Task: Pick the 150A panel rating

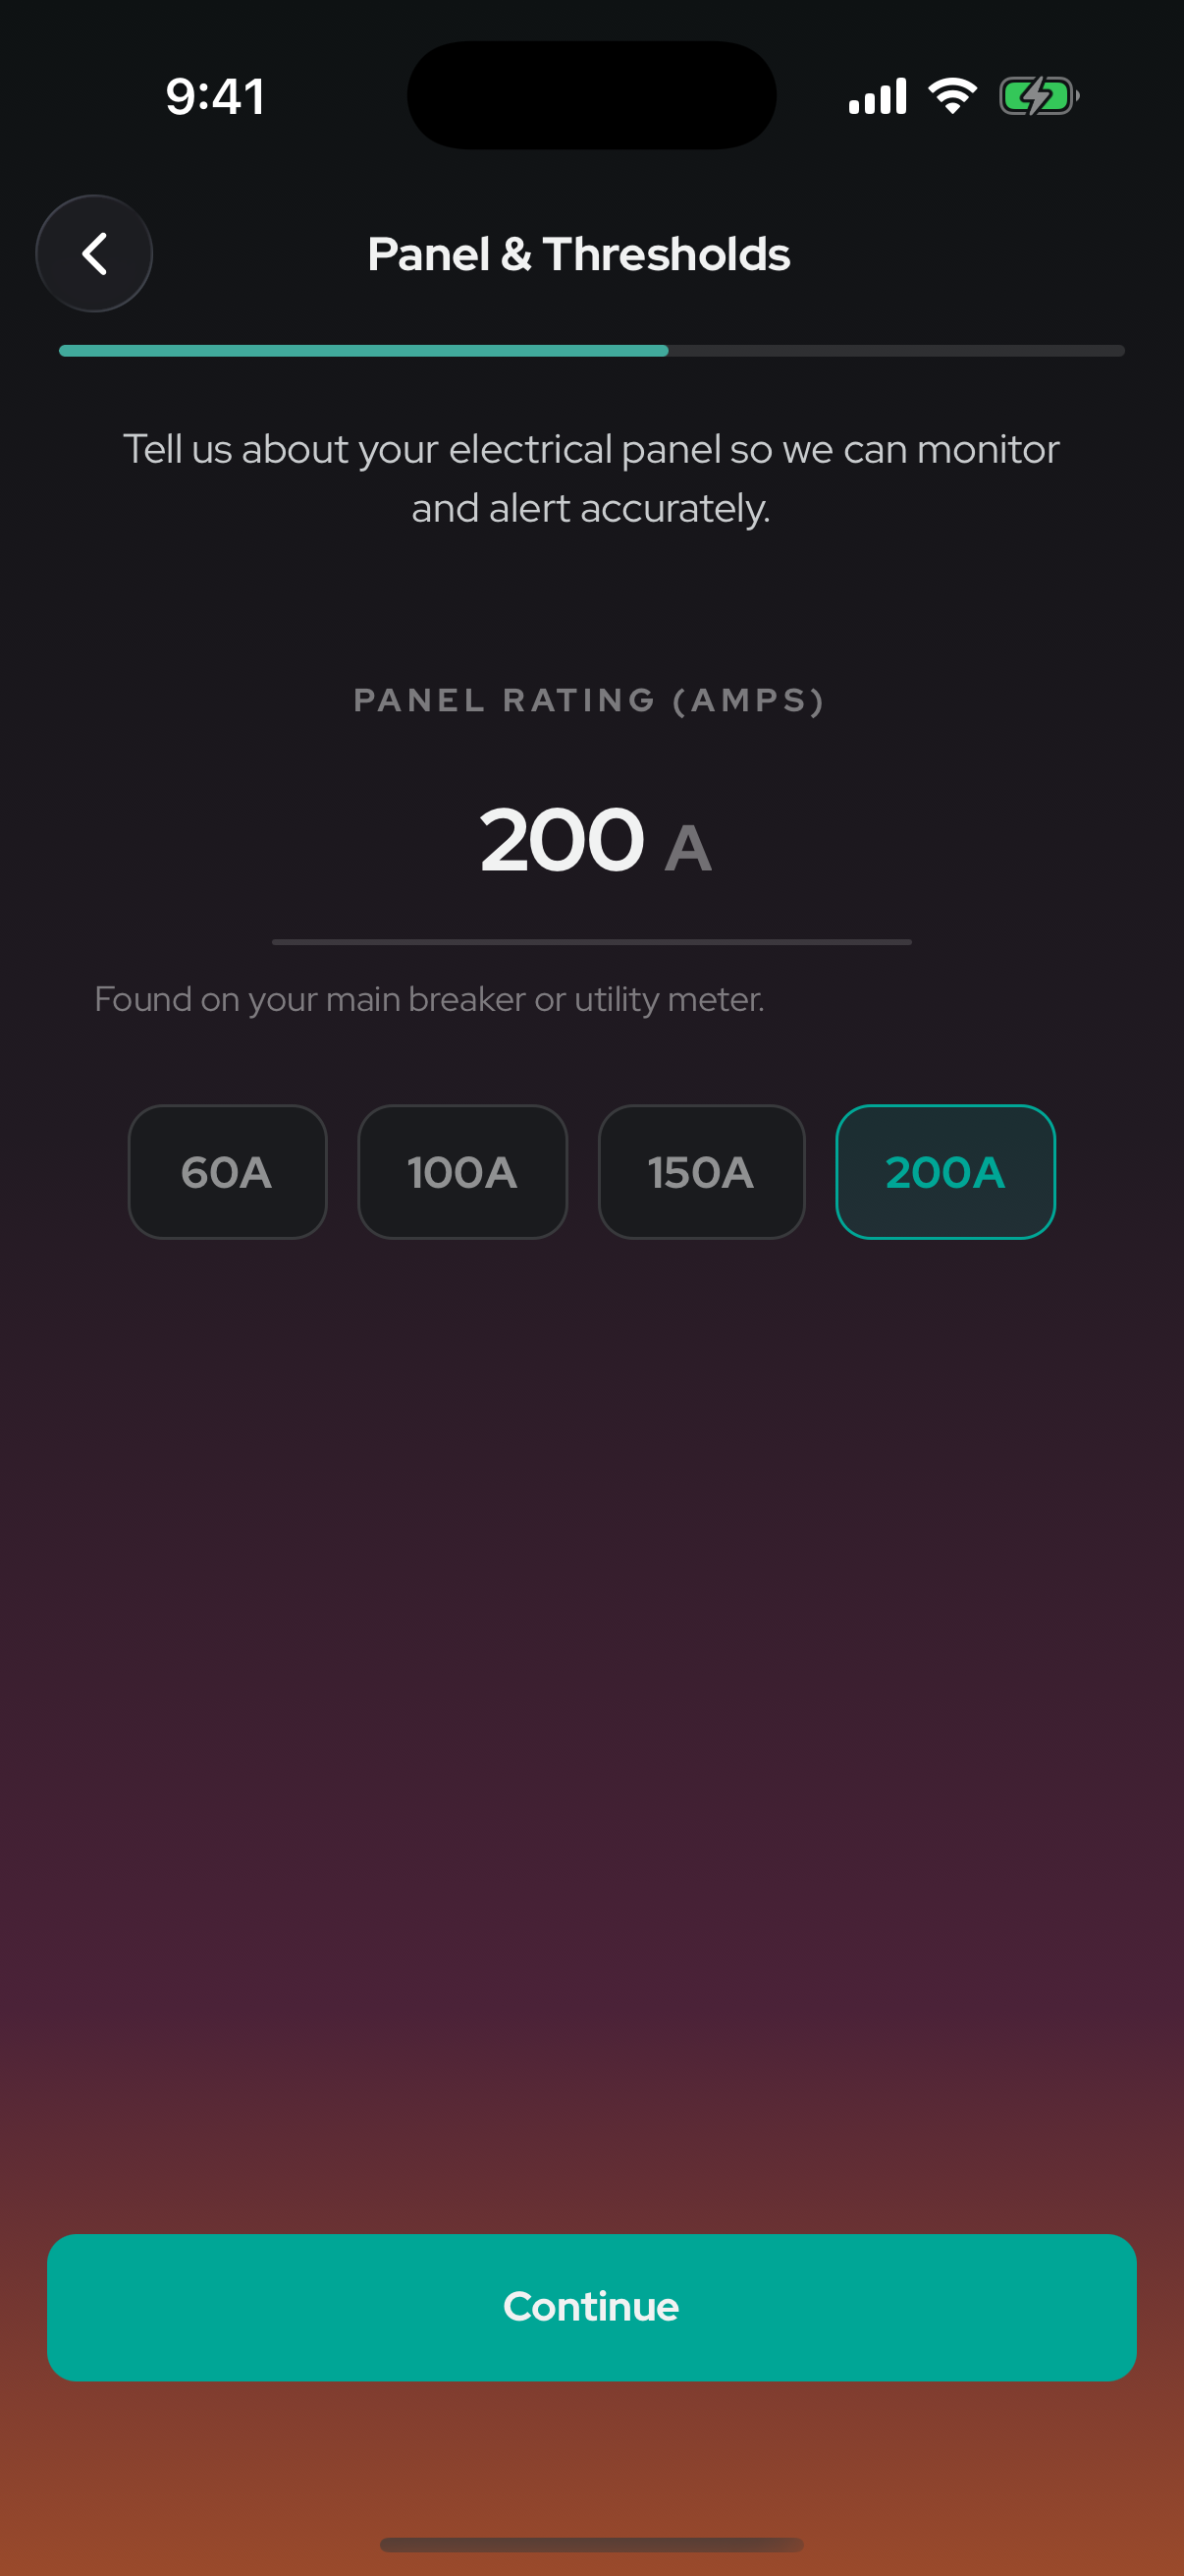Action: pos(701,1172)
